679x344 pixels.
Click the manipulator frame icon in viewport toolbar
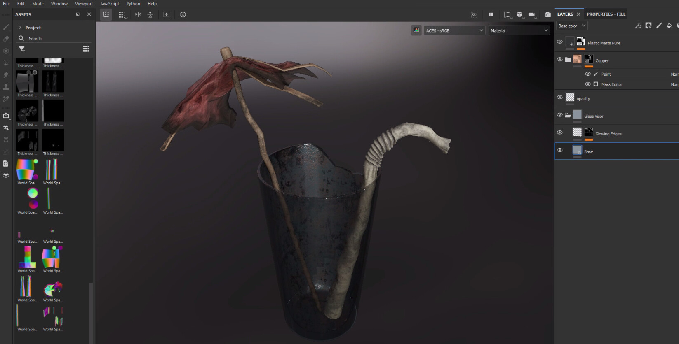pyautogui.click(x=106, y=14)
